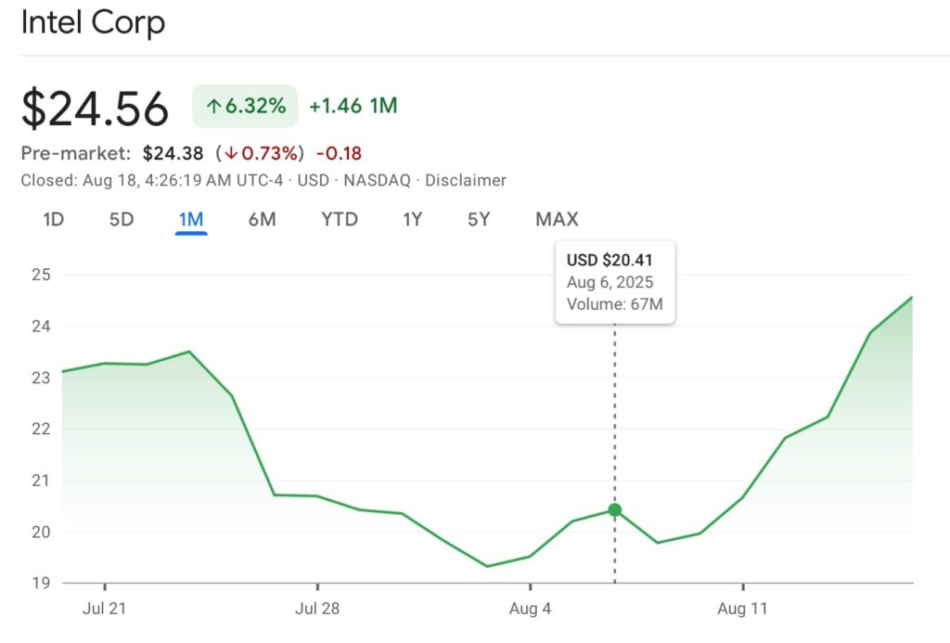This screenshot has width=950, height=643.
Task: Click the 25 y-axis label
Action: tap(41, 275)
